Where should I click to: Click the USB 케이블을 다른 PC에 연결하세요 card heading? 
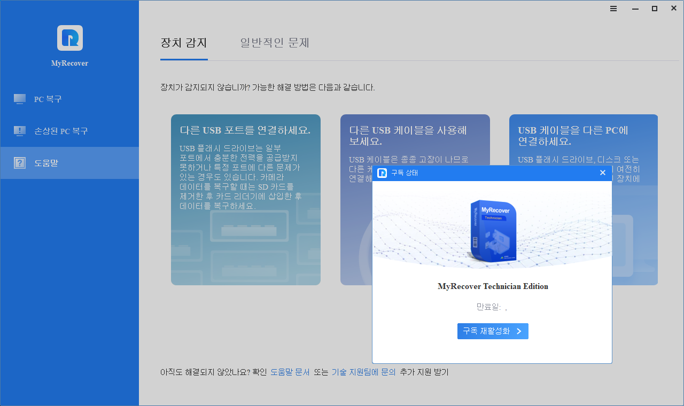(x=573, y=136)
